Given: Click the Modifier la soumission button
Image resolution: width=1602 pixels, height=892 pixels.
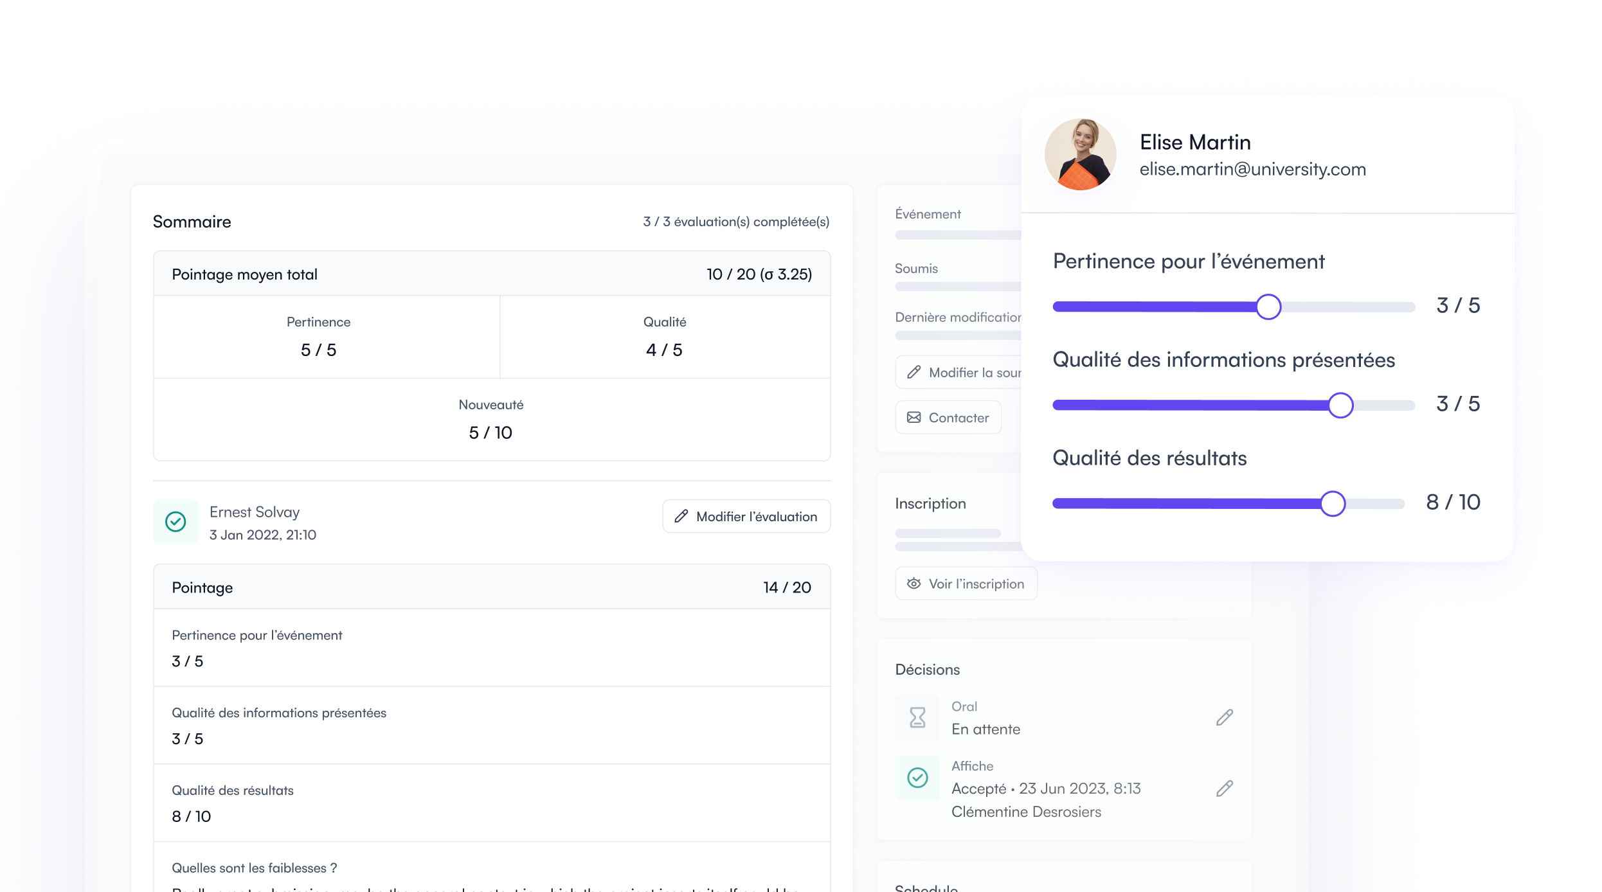Looking at the screenshot, I should (959, 372).
